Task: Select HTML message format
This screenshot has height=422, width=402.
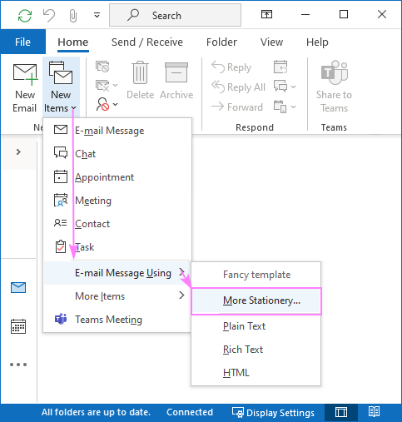Action: [x=256, y=373]
